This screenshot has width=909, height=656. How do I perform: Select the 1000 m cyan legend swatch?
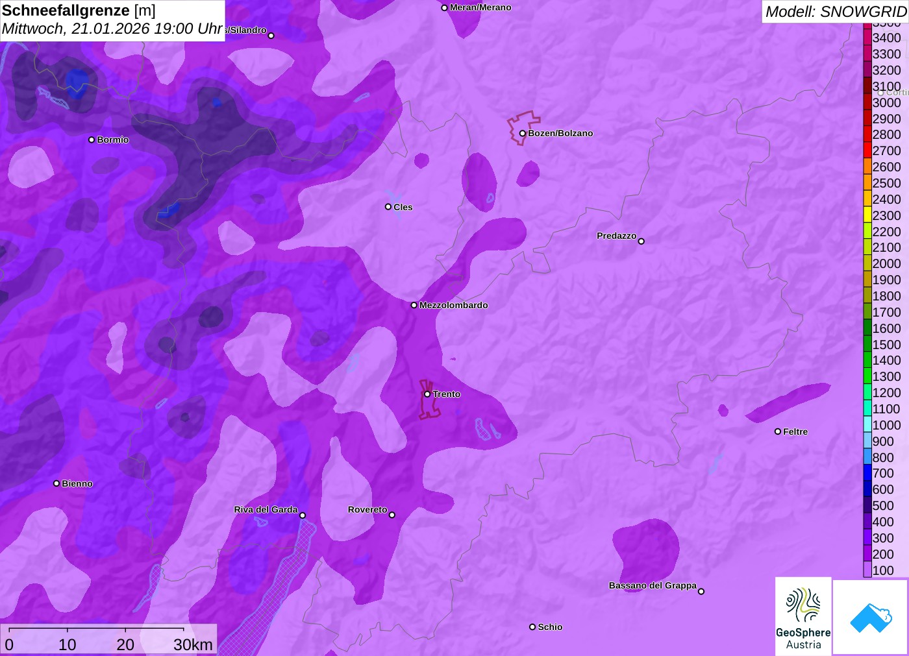pyautogui.click(x=867, y=425)
